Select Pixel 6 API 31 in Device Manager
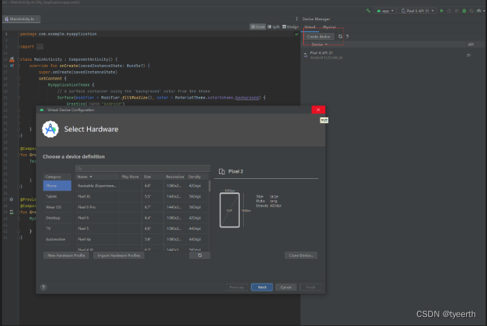Viewport: 487px width, 326px height. click(x=392, y=55)
